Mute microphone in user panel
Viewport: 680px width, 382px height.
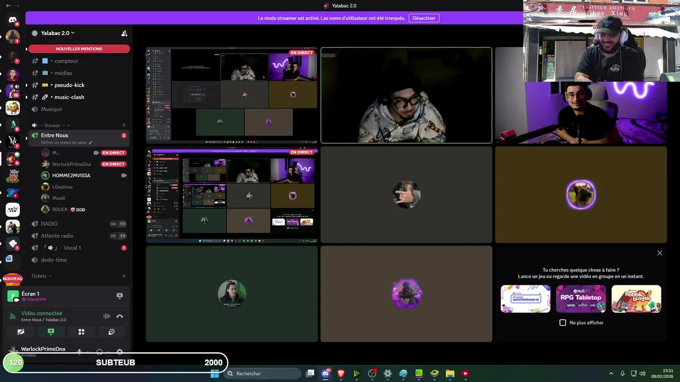click(79, 352)
